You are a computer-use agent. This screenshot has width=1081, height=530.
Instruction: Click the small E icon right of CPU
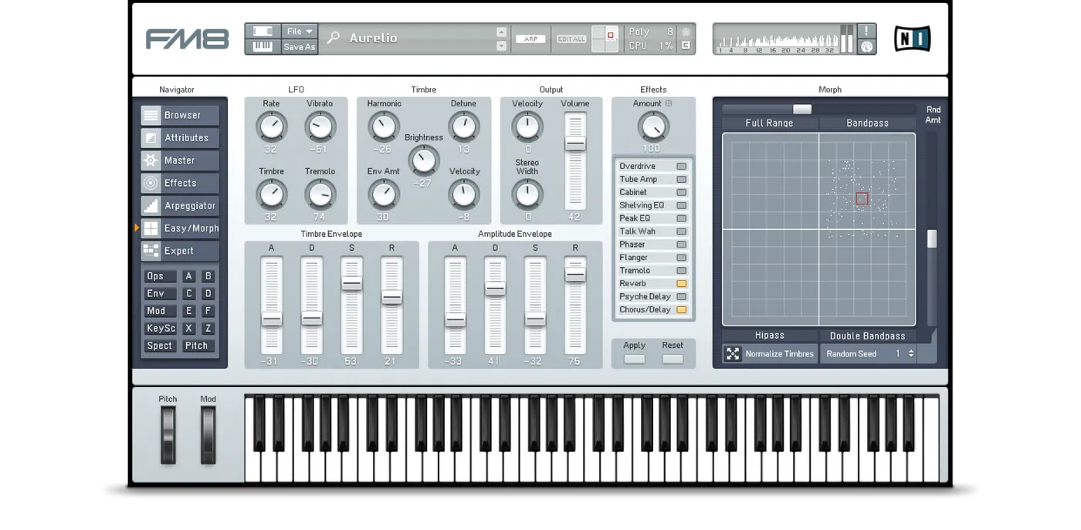pyautogui.click(x=686, y=46)
